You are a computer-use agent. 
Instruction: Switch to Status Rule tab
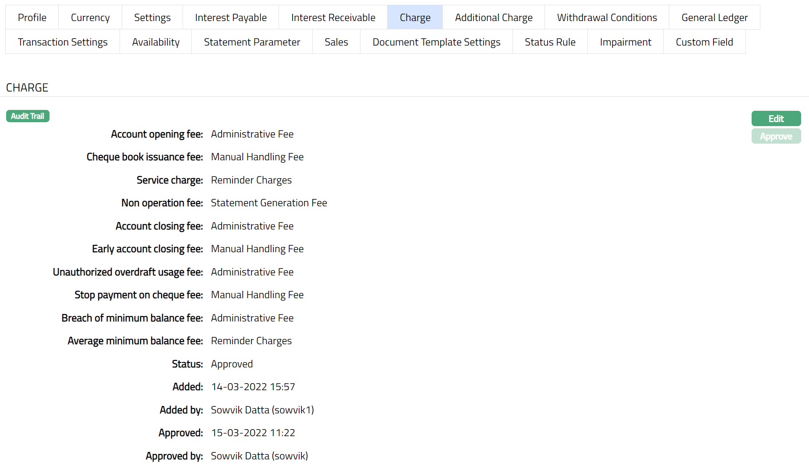click(x=550, y=42)
